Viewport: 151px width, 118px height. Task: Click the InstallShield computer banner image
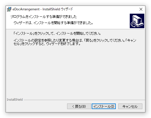(137, 21)
